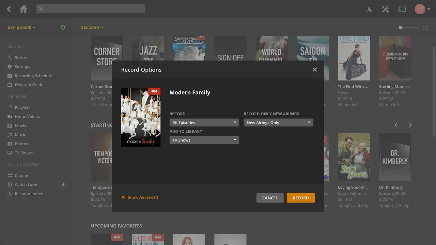
Task: Open Program Guide in the sidebar
Action: coord(29,85)
